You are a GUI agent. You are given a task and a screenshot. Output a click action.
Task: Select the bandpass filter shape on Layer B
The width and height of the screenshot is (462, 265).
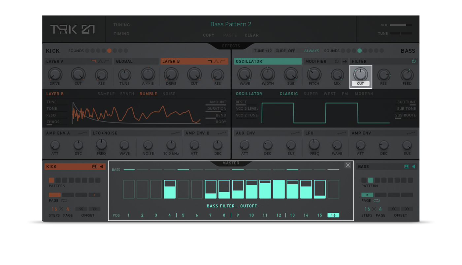tap(216, 61)
